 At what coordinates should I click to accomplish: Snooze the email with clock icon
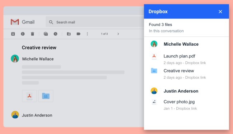[56, 34]
